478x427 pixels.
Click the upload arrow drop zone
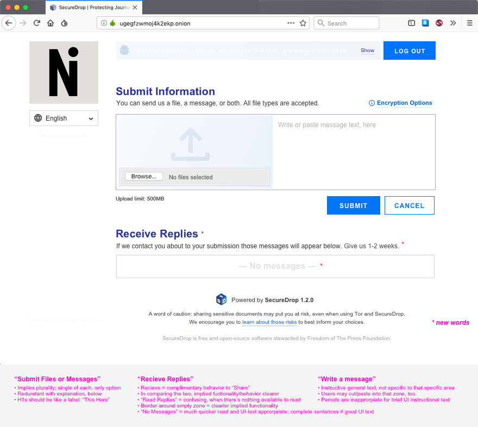pos(191,144)
